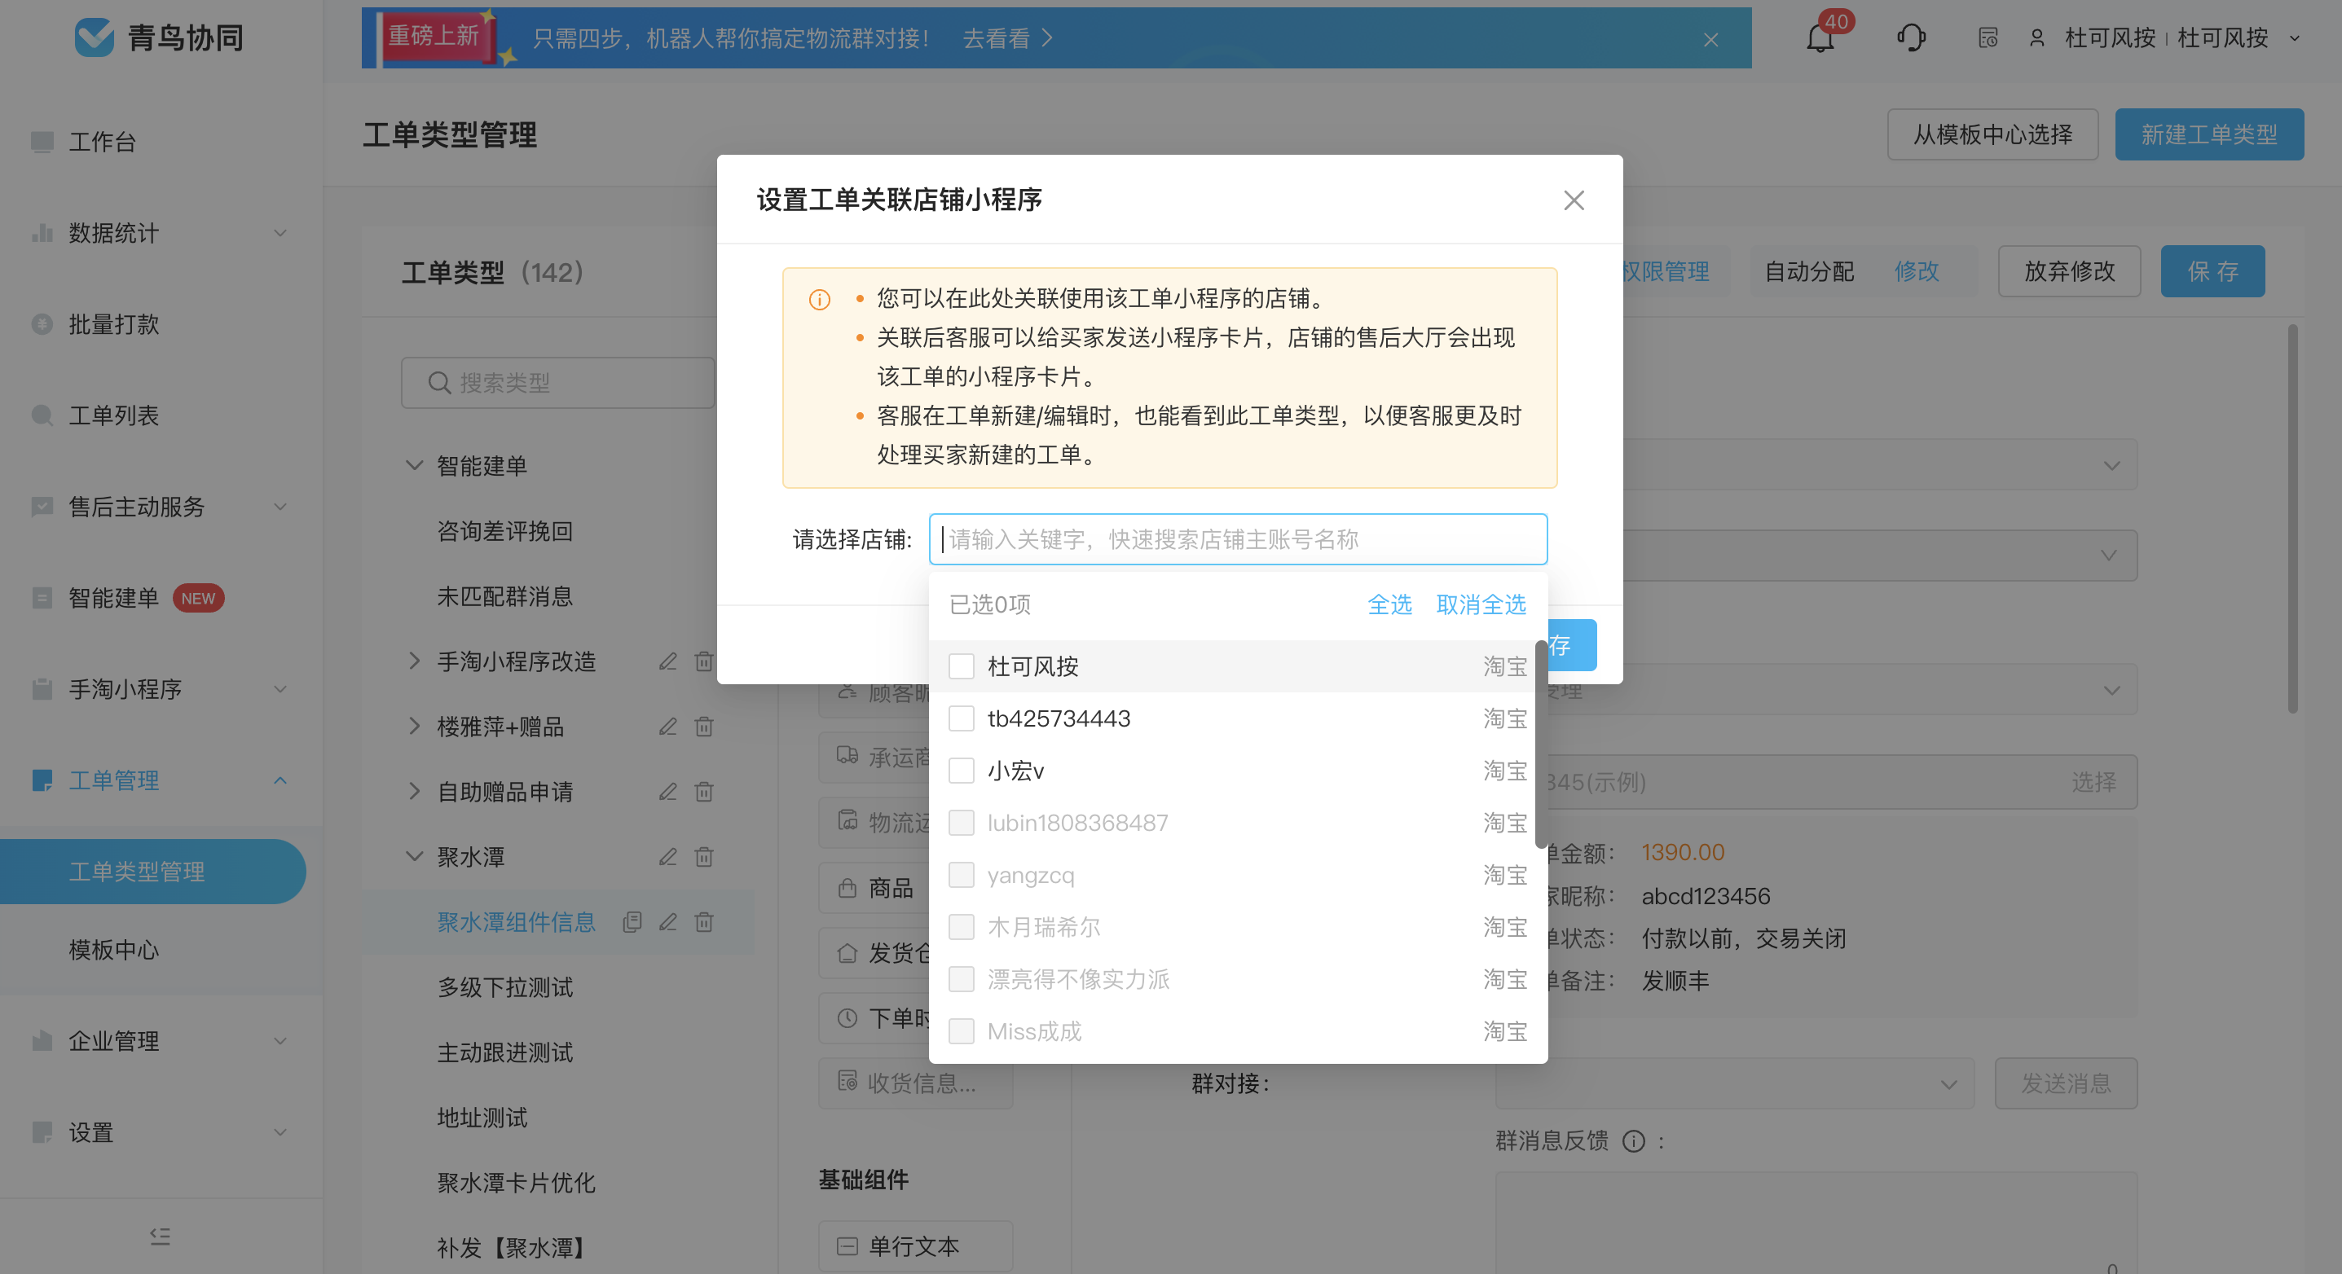The height and width of the screenshot is (1274, 2342).
Task: Open the calendar settings icon in header
Action: tap(1988, 38)
